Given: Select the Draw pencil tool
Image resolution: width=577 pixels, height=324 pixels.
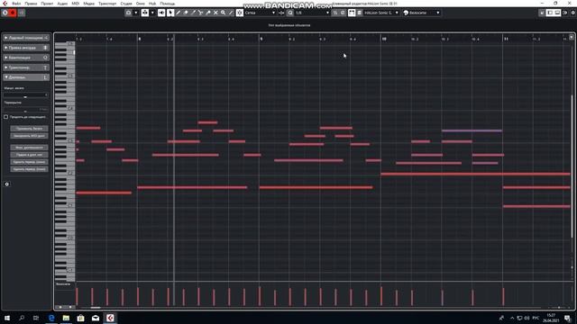Looking at the screenshot, I should (x=179, y=13).
